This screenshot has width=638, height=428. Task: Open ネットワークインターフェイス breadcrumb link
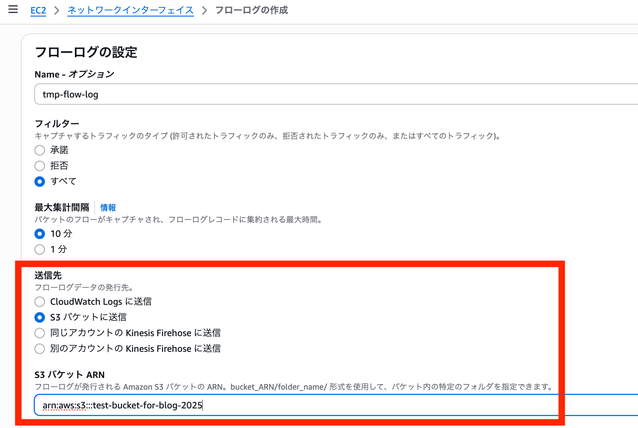point(130,10)
